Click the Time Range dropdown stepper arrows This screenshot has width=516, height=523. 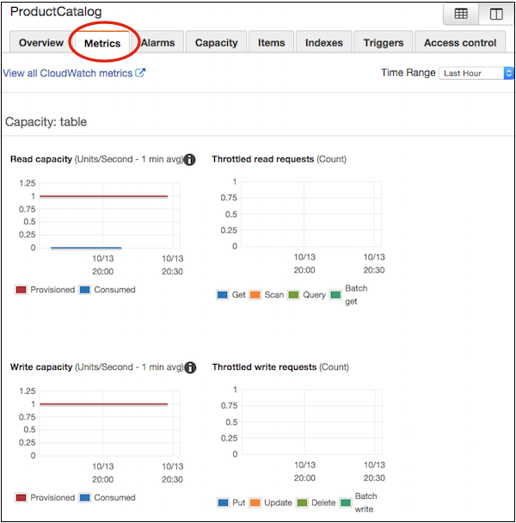(x=508, y=73)
